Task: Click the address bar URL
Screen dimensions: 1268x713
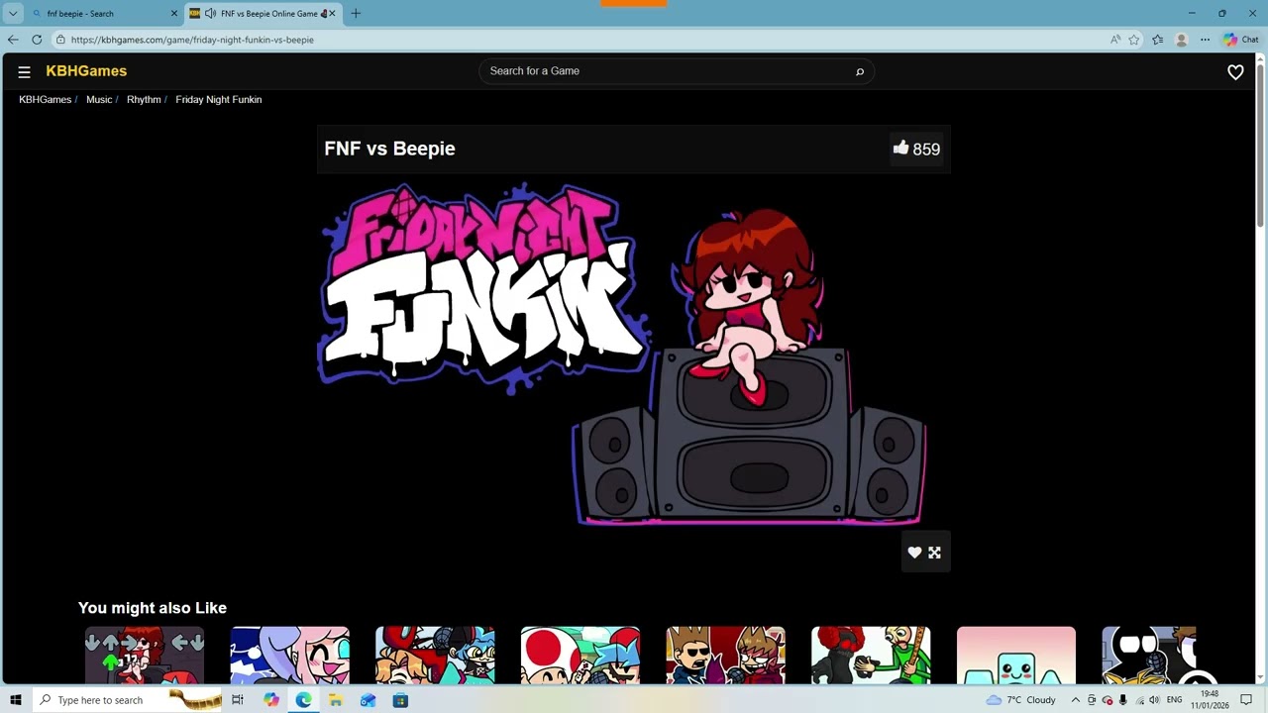Action: pos(192,40)
